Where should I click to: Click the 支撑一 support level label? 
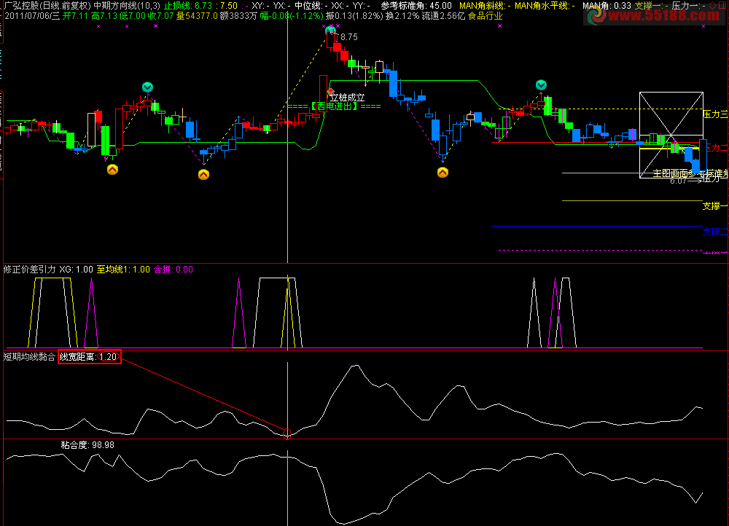tap(714, 206)
